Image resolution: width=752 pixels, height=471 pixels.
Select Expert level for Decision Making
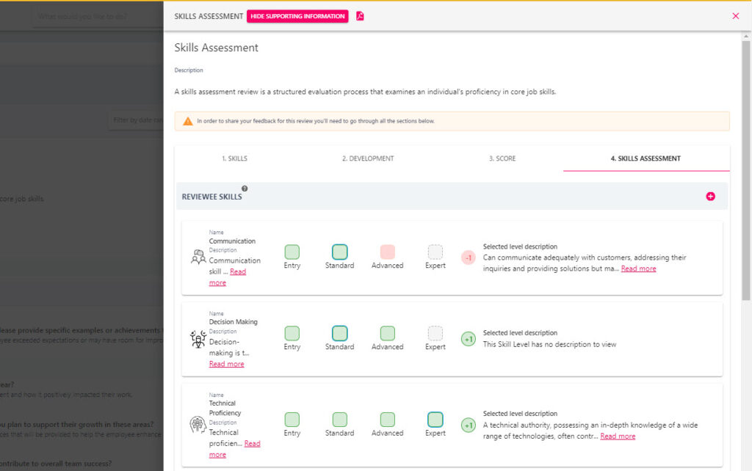click(x=435, y=334)
